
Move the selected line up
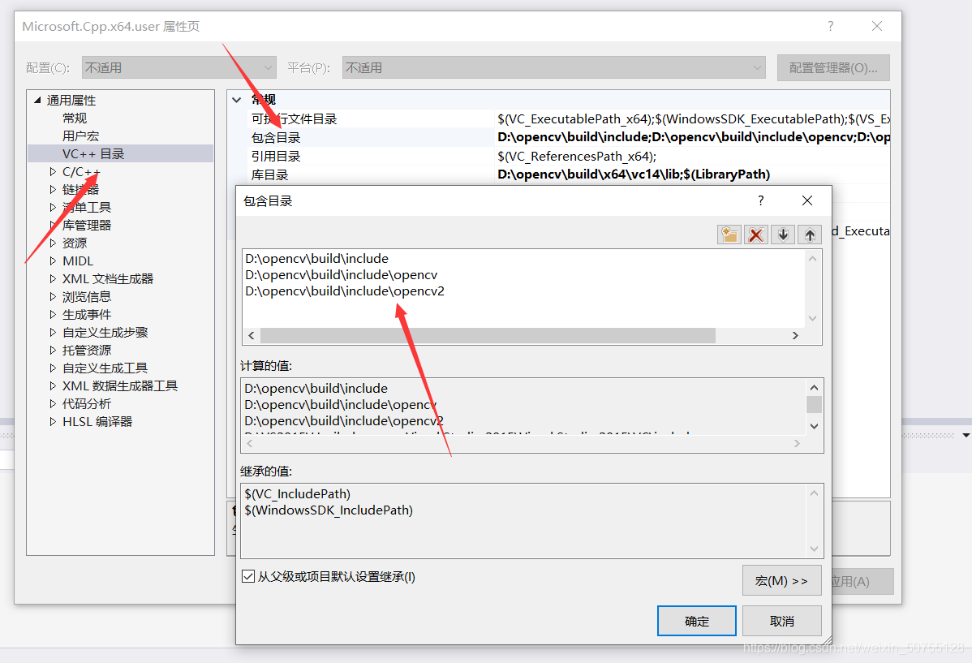click(810, 235)
